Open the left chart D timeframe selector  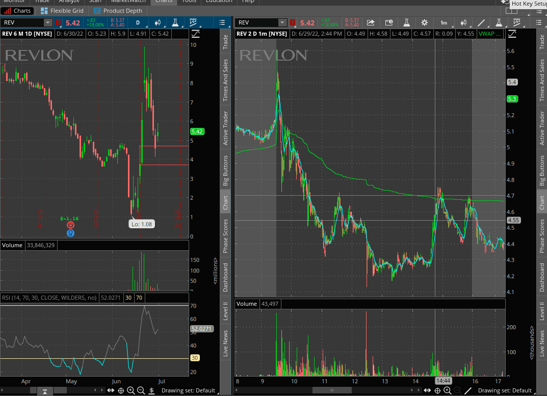(138, 22)
